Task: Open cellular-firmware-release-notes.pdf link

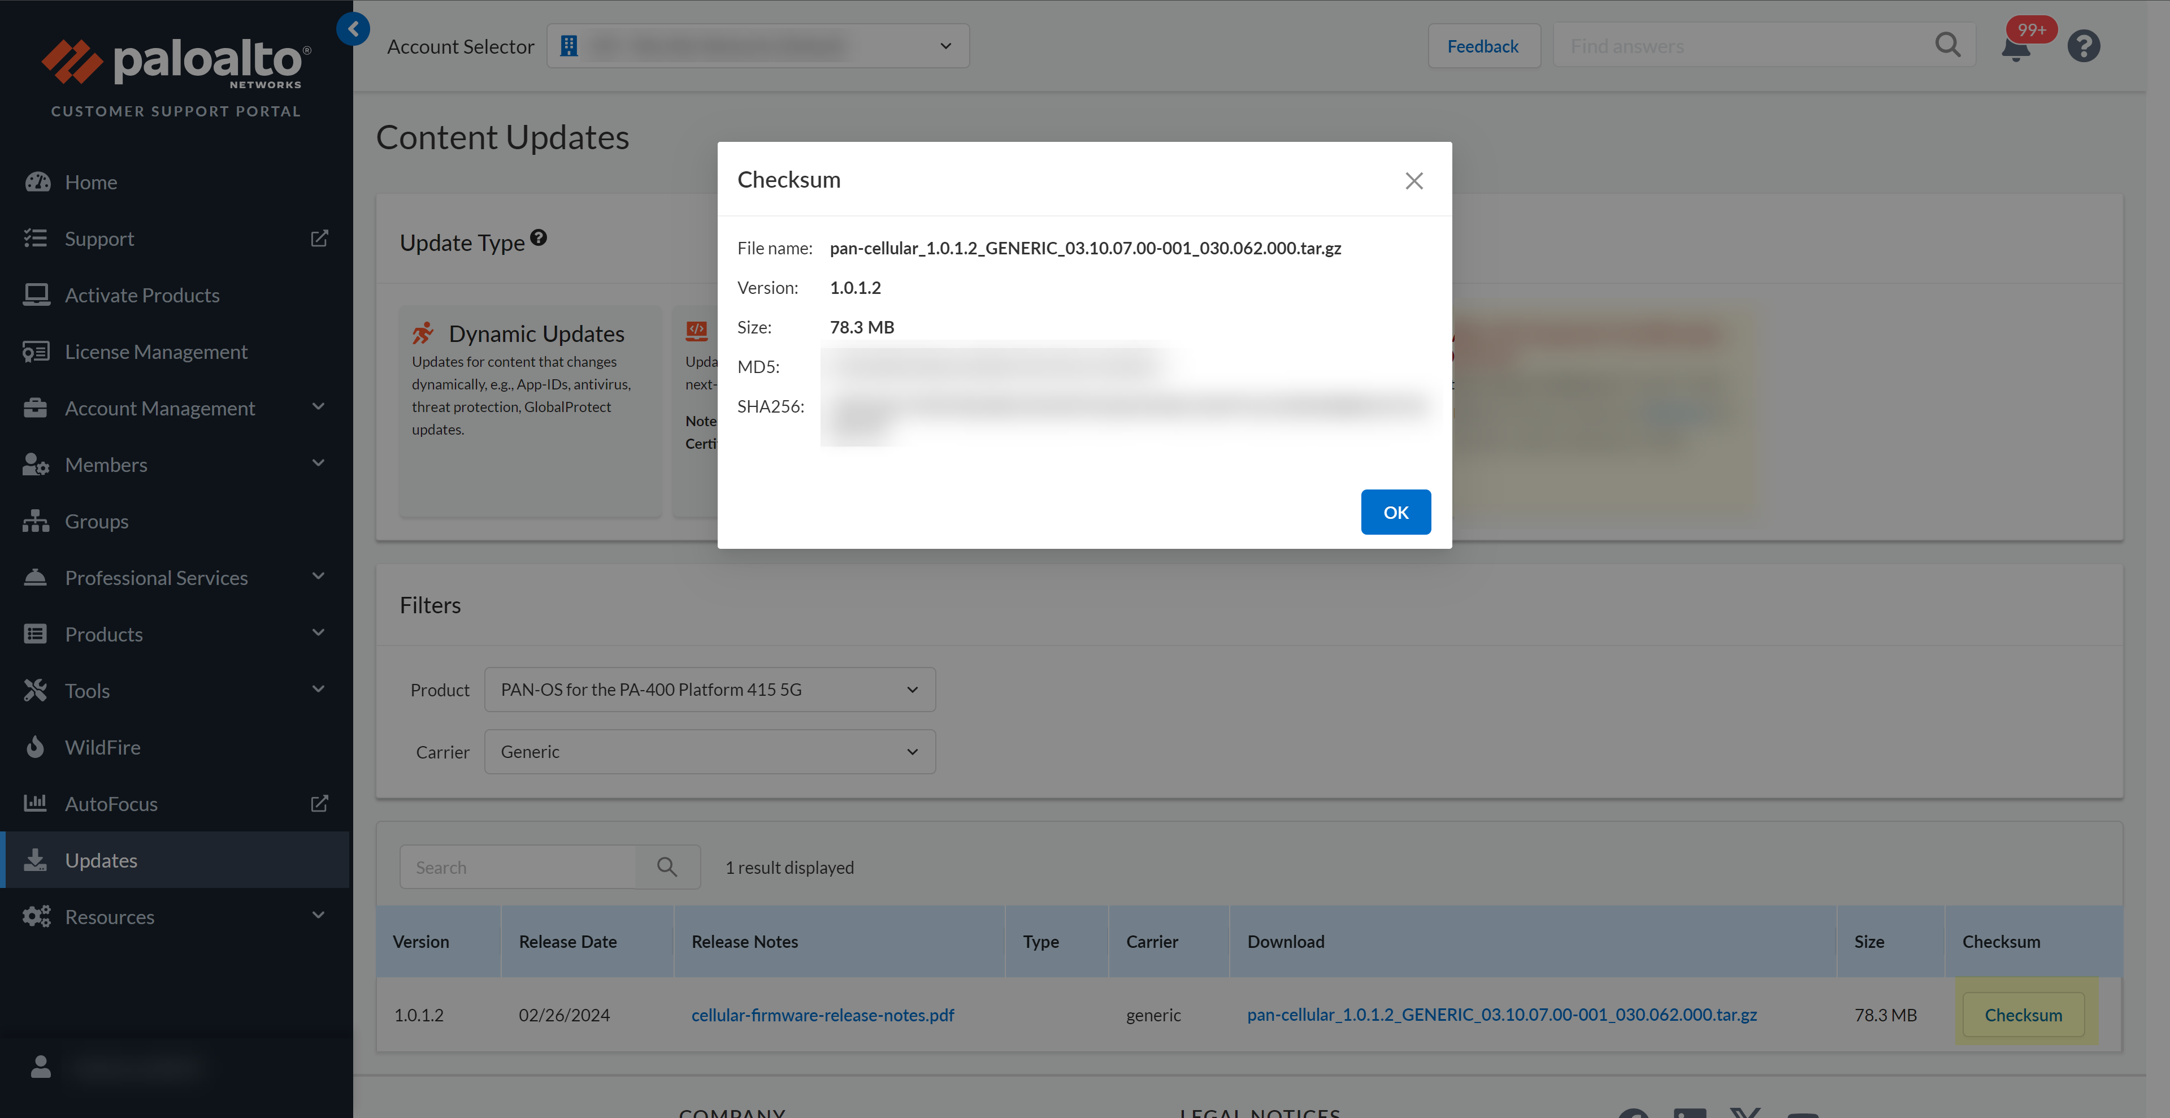Action: click(x=822, y=1015)
